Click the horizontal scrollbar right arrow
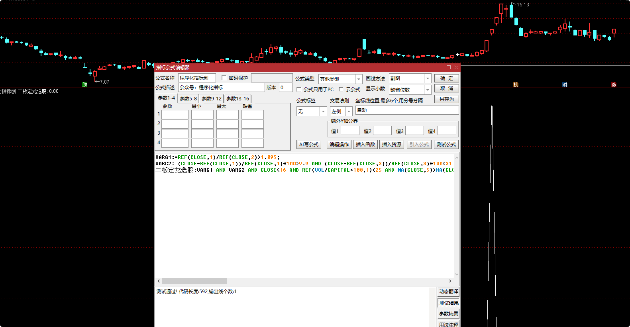The width and height of the screenshot is (630, 327). (x=450, y=281)
